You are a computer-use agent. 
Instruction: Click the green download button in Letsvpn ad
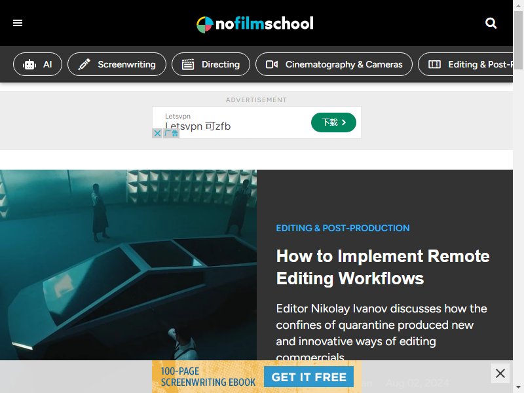click(333, 122)
